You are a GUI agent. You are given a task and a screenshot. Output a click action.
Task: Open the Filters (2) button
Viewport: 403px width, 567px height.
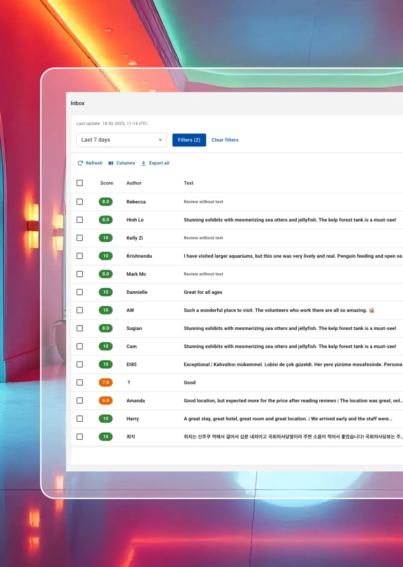click(x=189, y=140)
